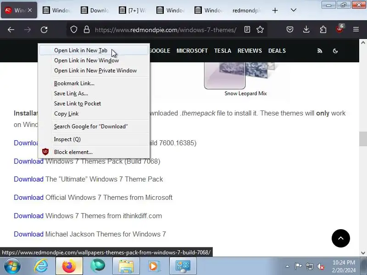
Task: Switch to the '[7+] W' tab
Action: pos(133,10)
